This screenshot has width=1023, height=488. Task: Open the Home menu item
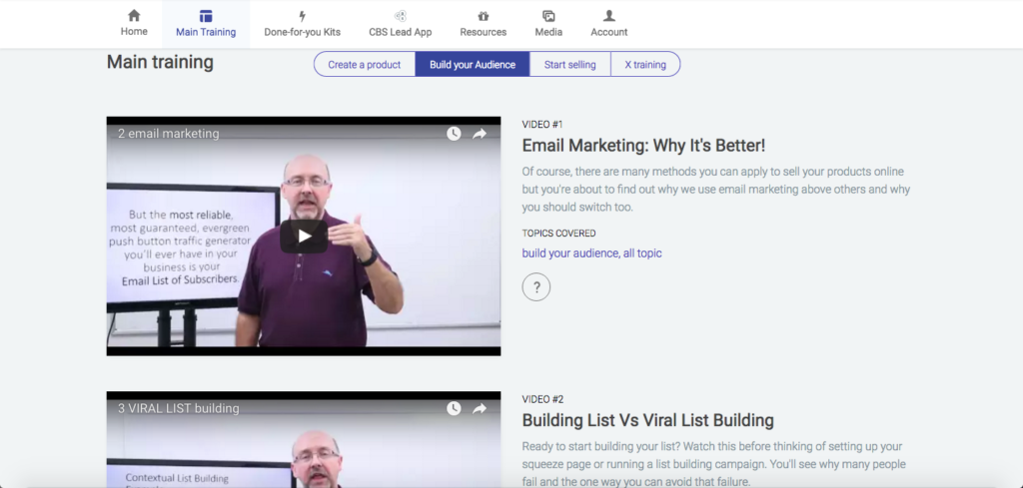coord(134,31)
